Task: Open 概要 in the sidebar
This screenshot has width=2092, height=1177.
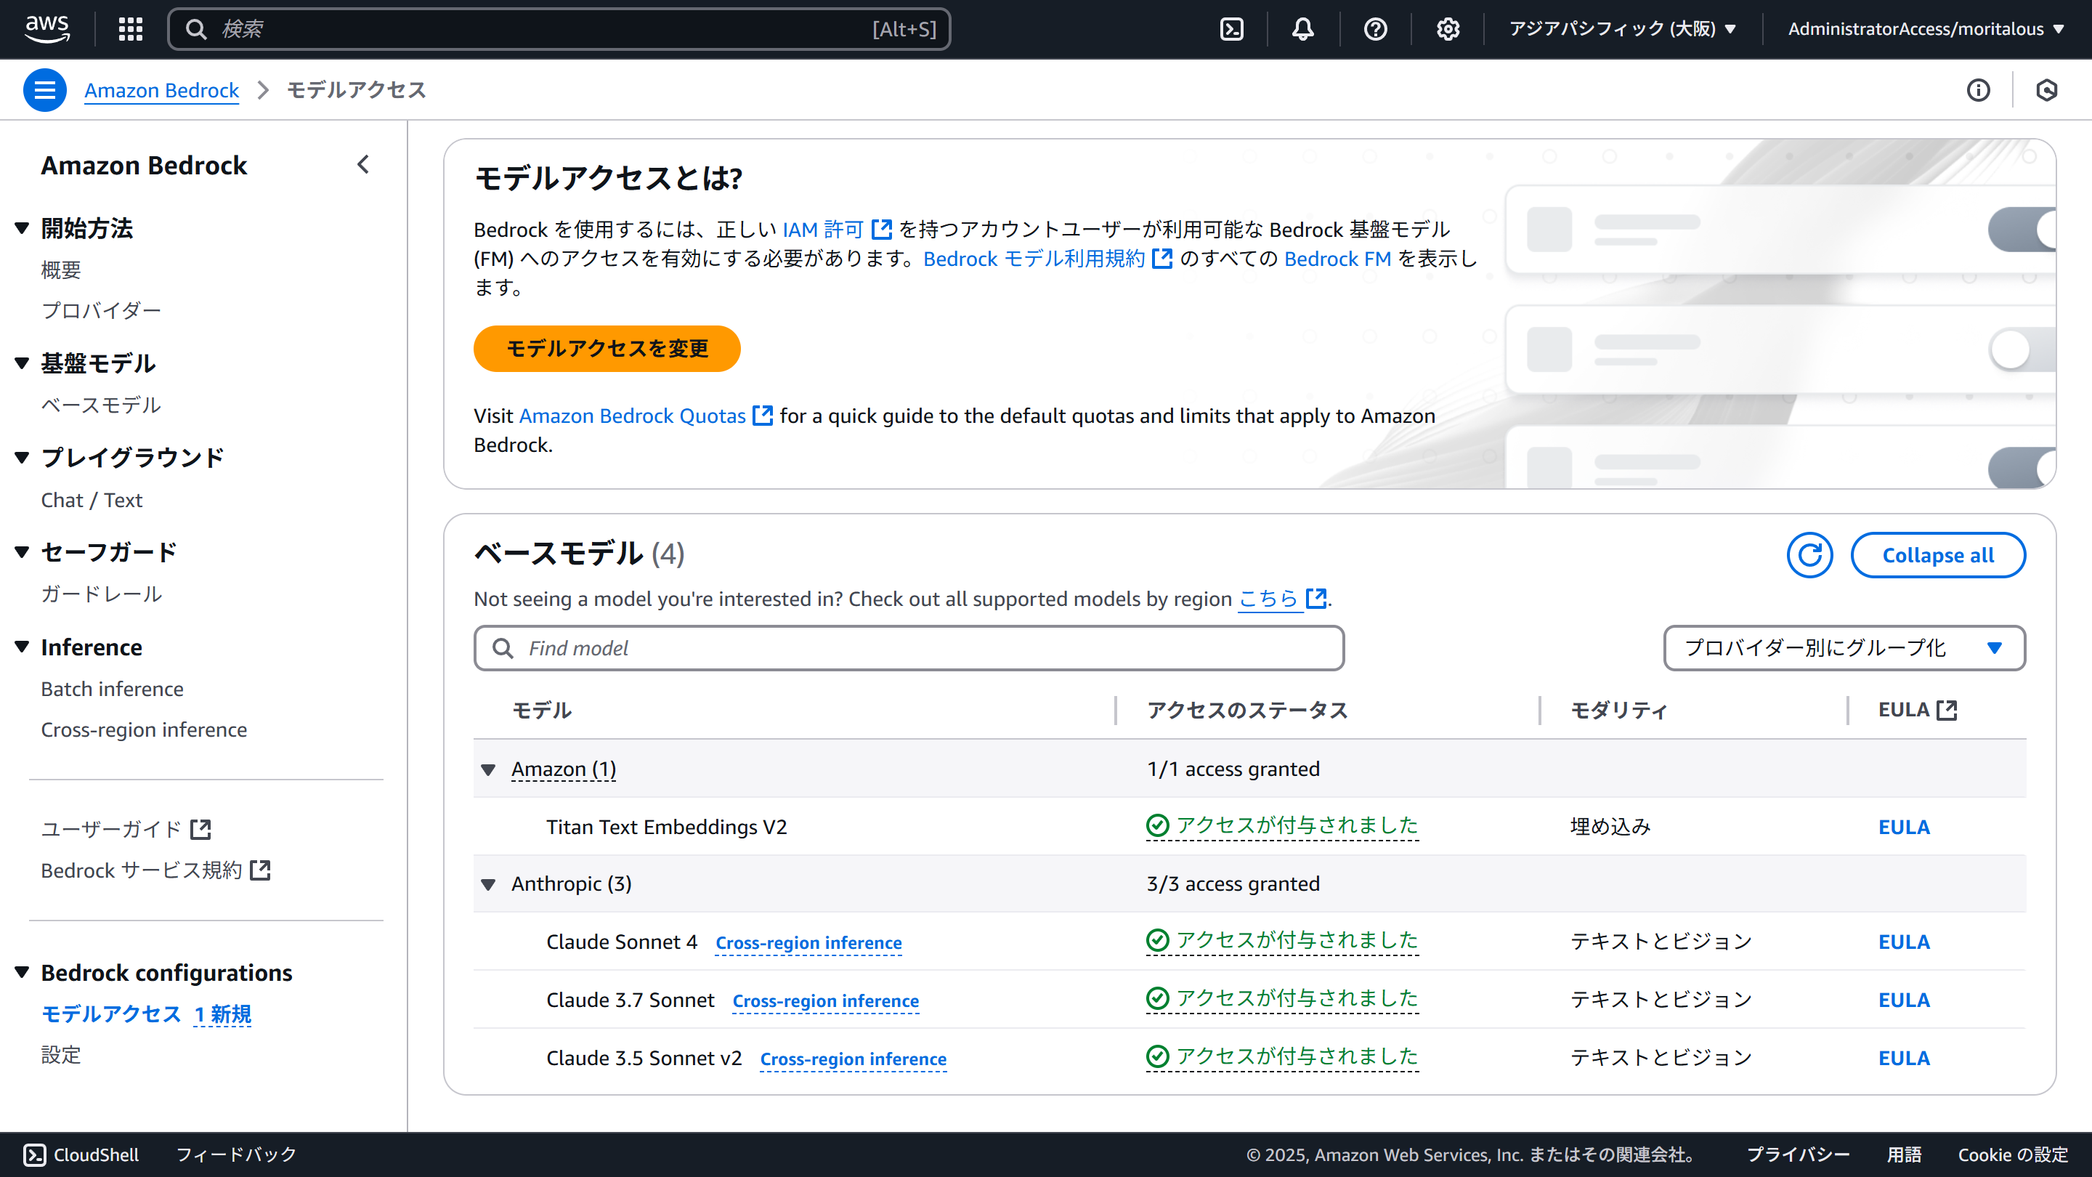Action: coord(62,270)
